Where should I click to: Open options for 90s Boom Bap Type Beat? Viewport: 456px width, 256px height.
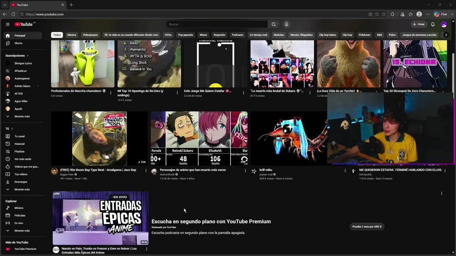tap(146, 171)
